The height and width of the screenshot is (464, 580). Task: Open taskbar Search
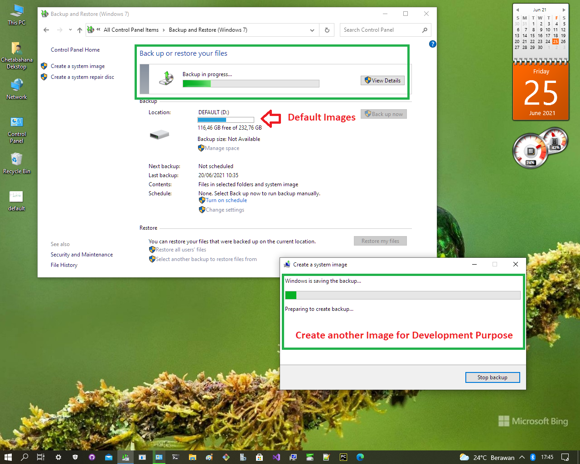[24, 457]
